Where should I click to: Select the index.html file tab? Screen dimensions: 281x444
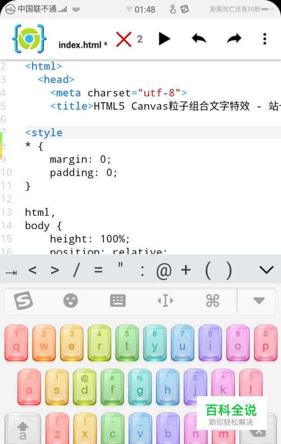pos(83,45)
